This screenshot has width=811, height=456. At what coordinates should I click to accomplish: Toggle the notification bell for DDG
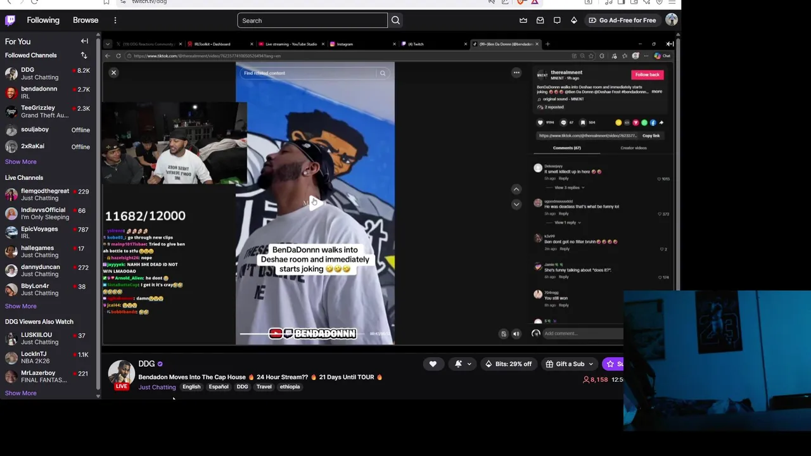[x=458, y=364]
